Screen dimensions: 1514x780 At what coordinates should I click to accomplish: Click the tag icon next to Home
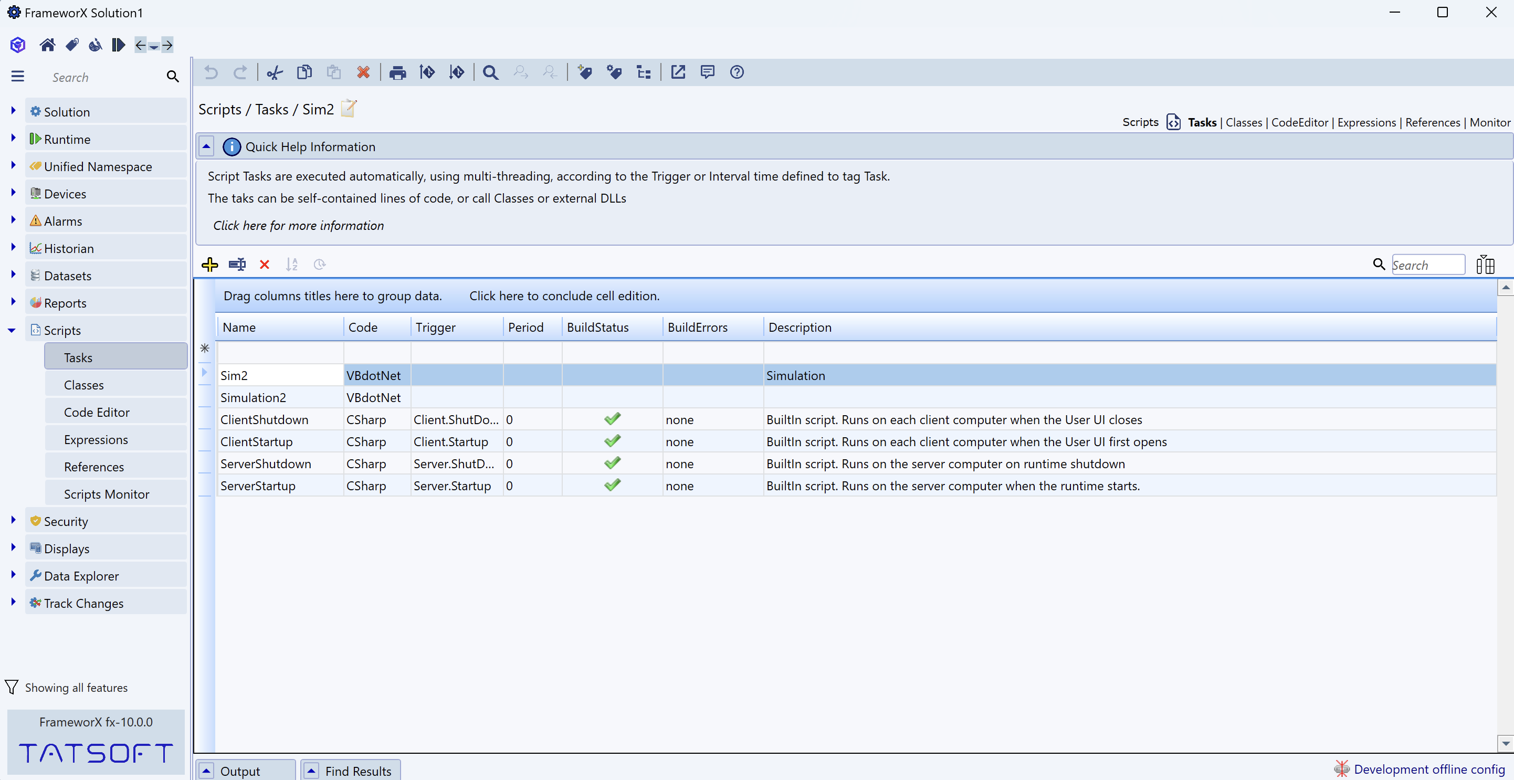tap(72, 45)
